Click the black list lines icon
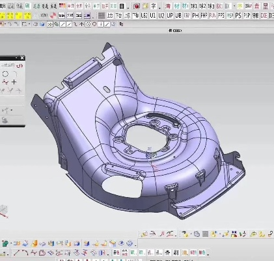The width and height of the screenshot is (274, 261). [x=122, y=7]
